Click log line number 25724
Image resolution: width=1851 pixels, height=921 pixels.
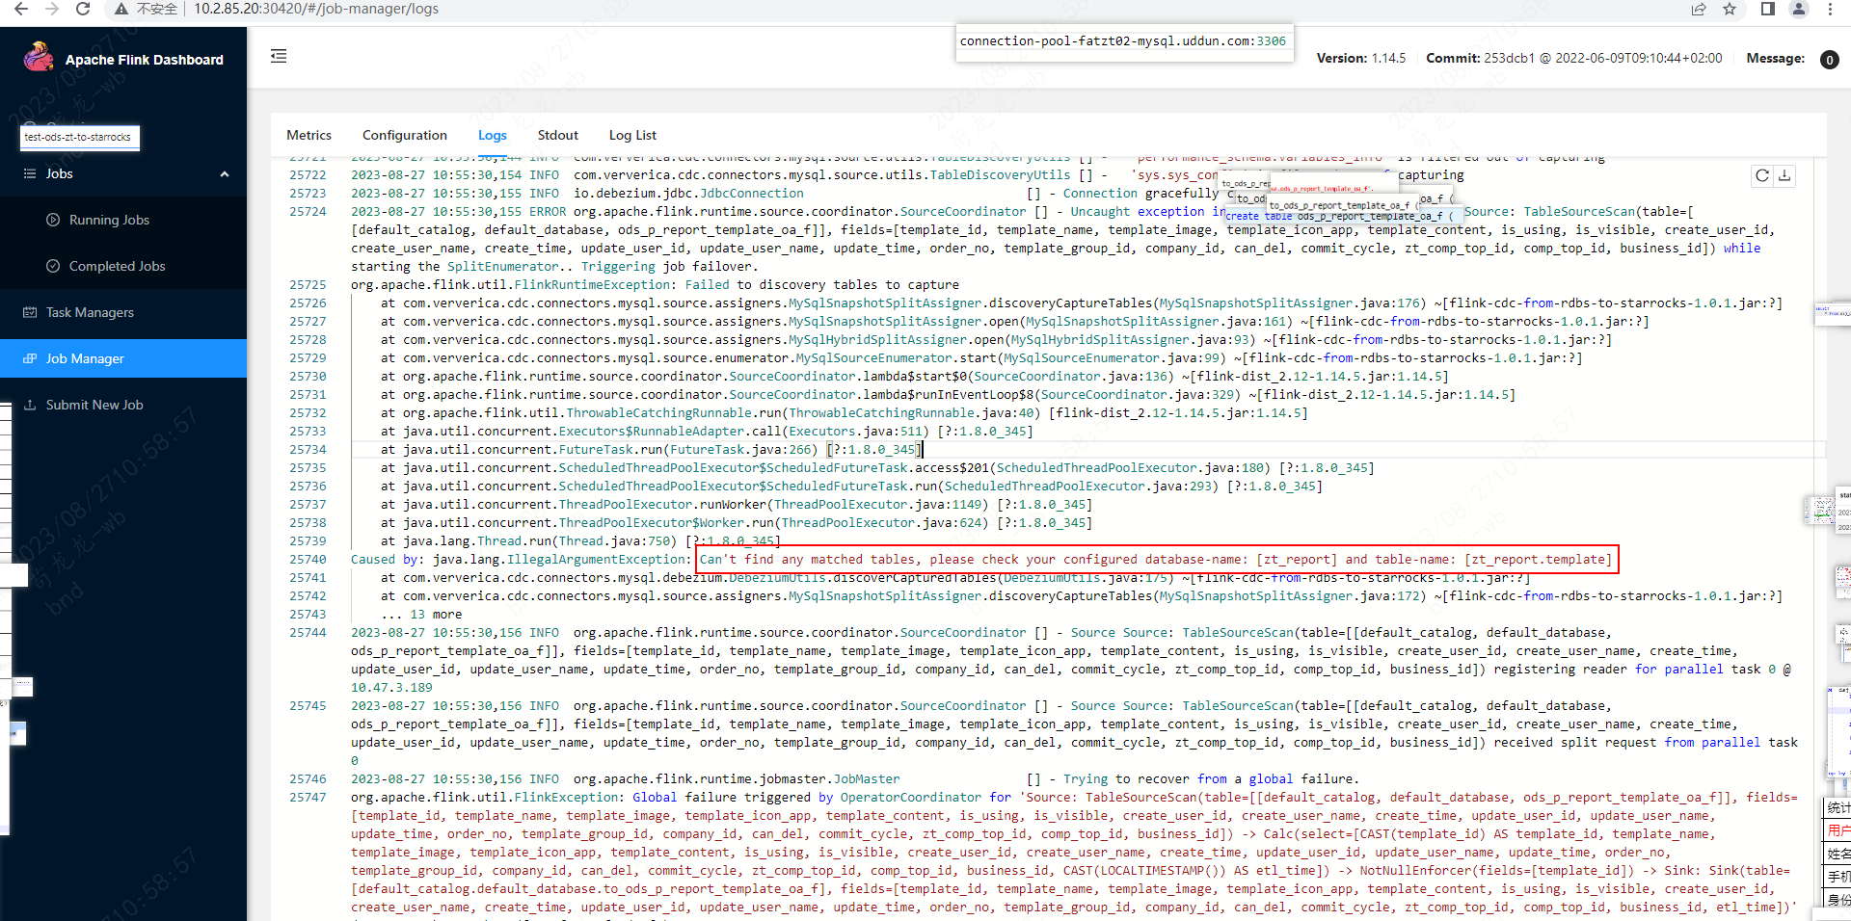(308, 212)
